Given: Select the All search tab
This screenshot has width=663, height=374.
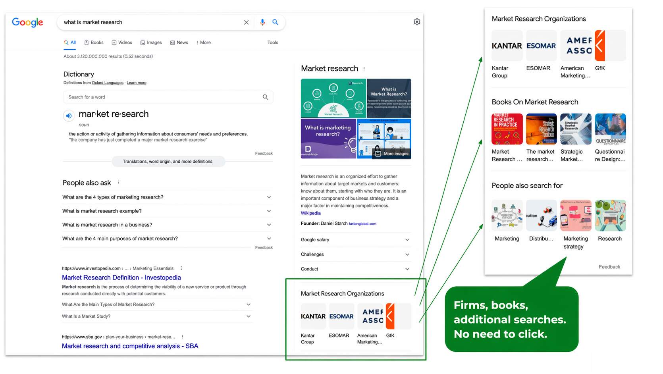Looking at the screenshot, I should click(x=70, y=42).
